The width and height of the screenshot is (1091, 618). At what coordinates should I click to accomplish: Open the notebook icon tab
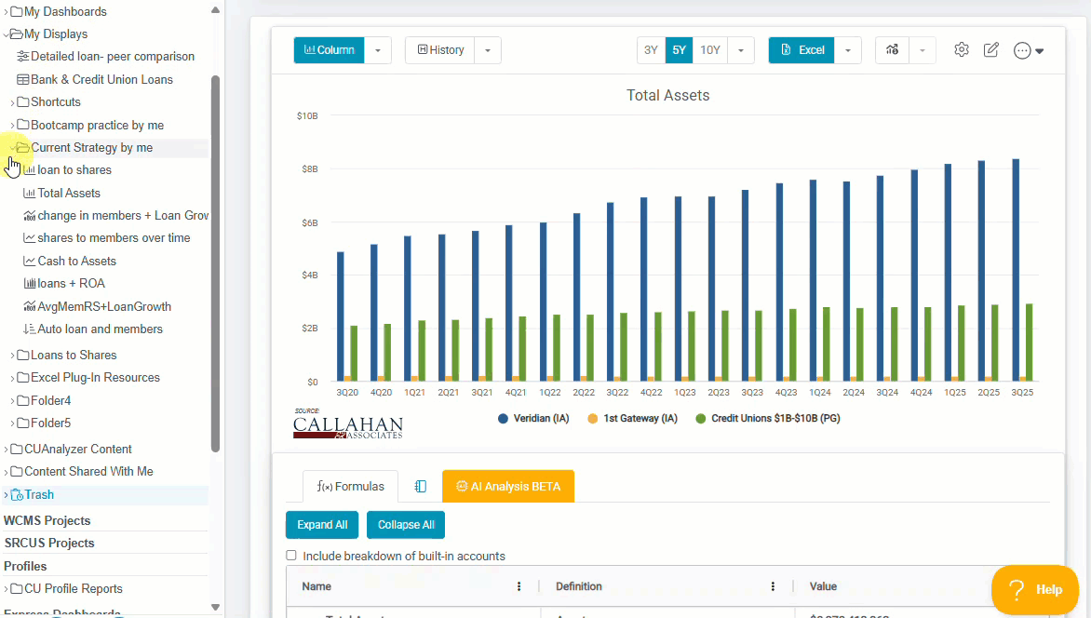[421, 487]
